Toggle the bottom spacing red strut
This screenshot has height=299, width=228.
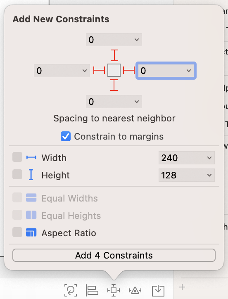[114, 85]
